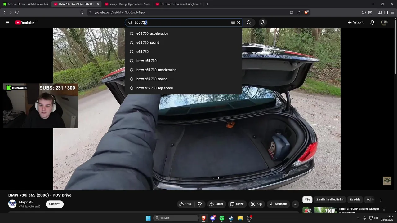
Task: Switch to UFC Seattle Weigh-In tab
Action: 178,4
